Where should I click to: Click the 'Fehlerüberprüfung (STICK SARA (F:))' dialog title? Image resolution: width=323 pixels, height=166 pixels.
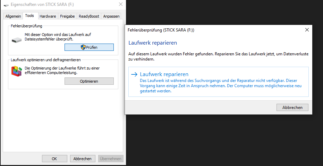click(161, 30)
